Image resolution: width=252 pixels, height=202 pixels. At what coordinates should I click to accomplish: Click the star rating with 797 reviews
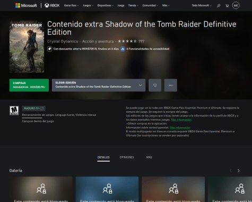tap(131, 41)
